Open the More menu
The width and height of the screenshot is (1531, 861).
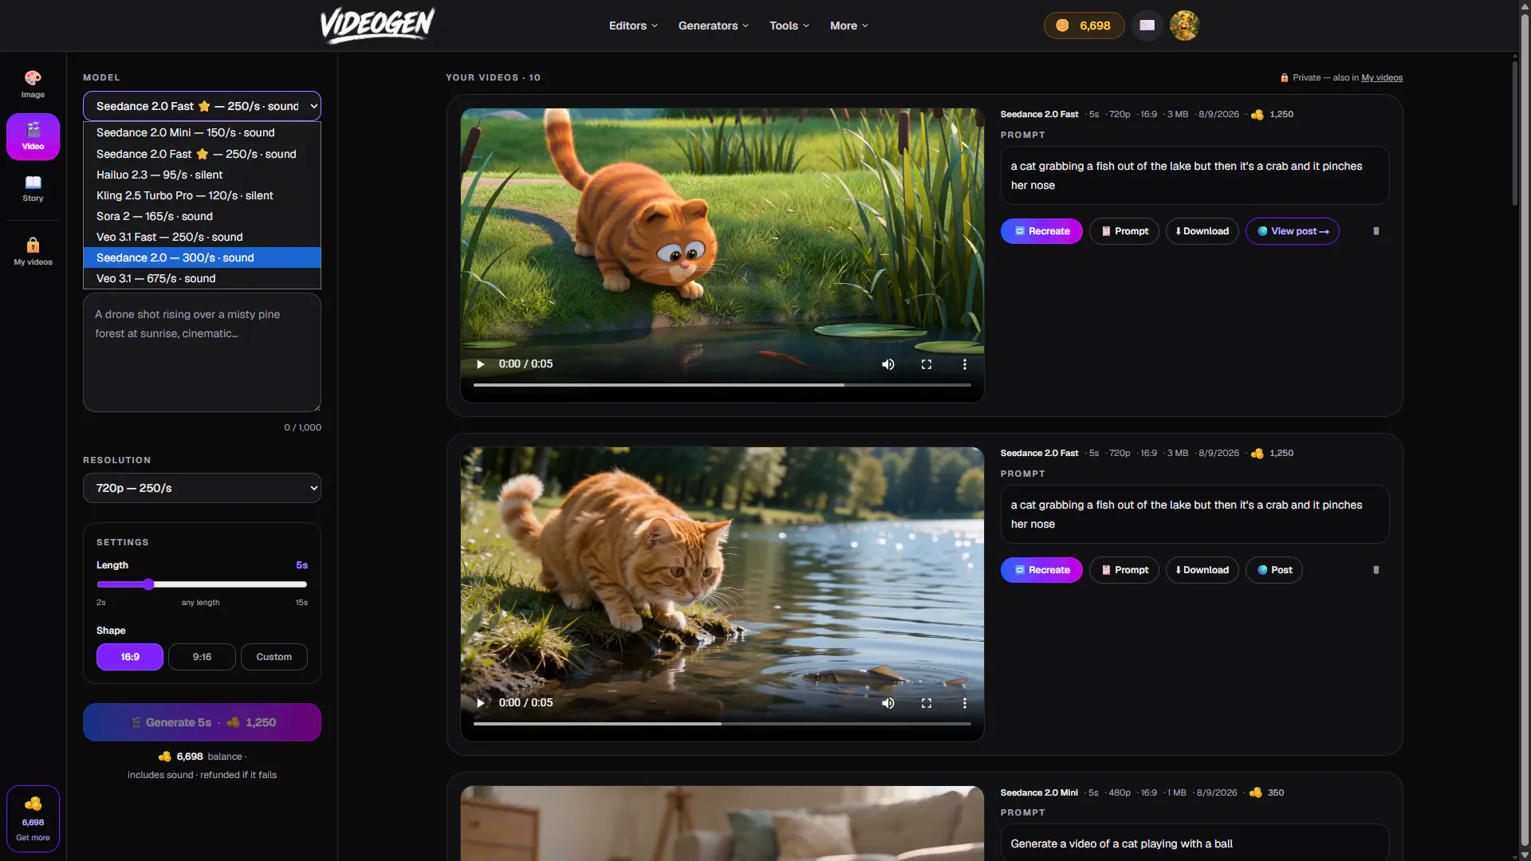[848, 26]
